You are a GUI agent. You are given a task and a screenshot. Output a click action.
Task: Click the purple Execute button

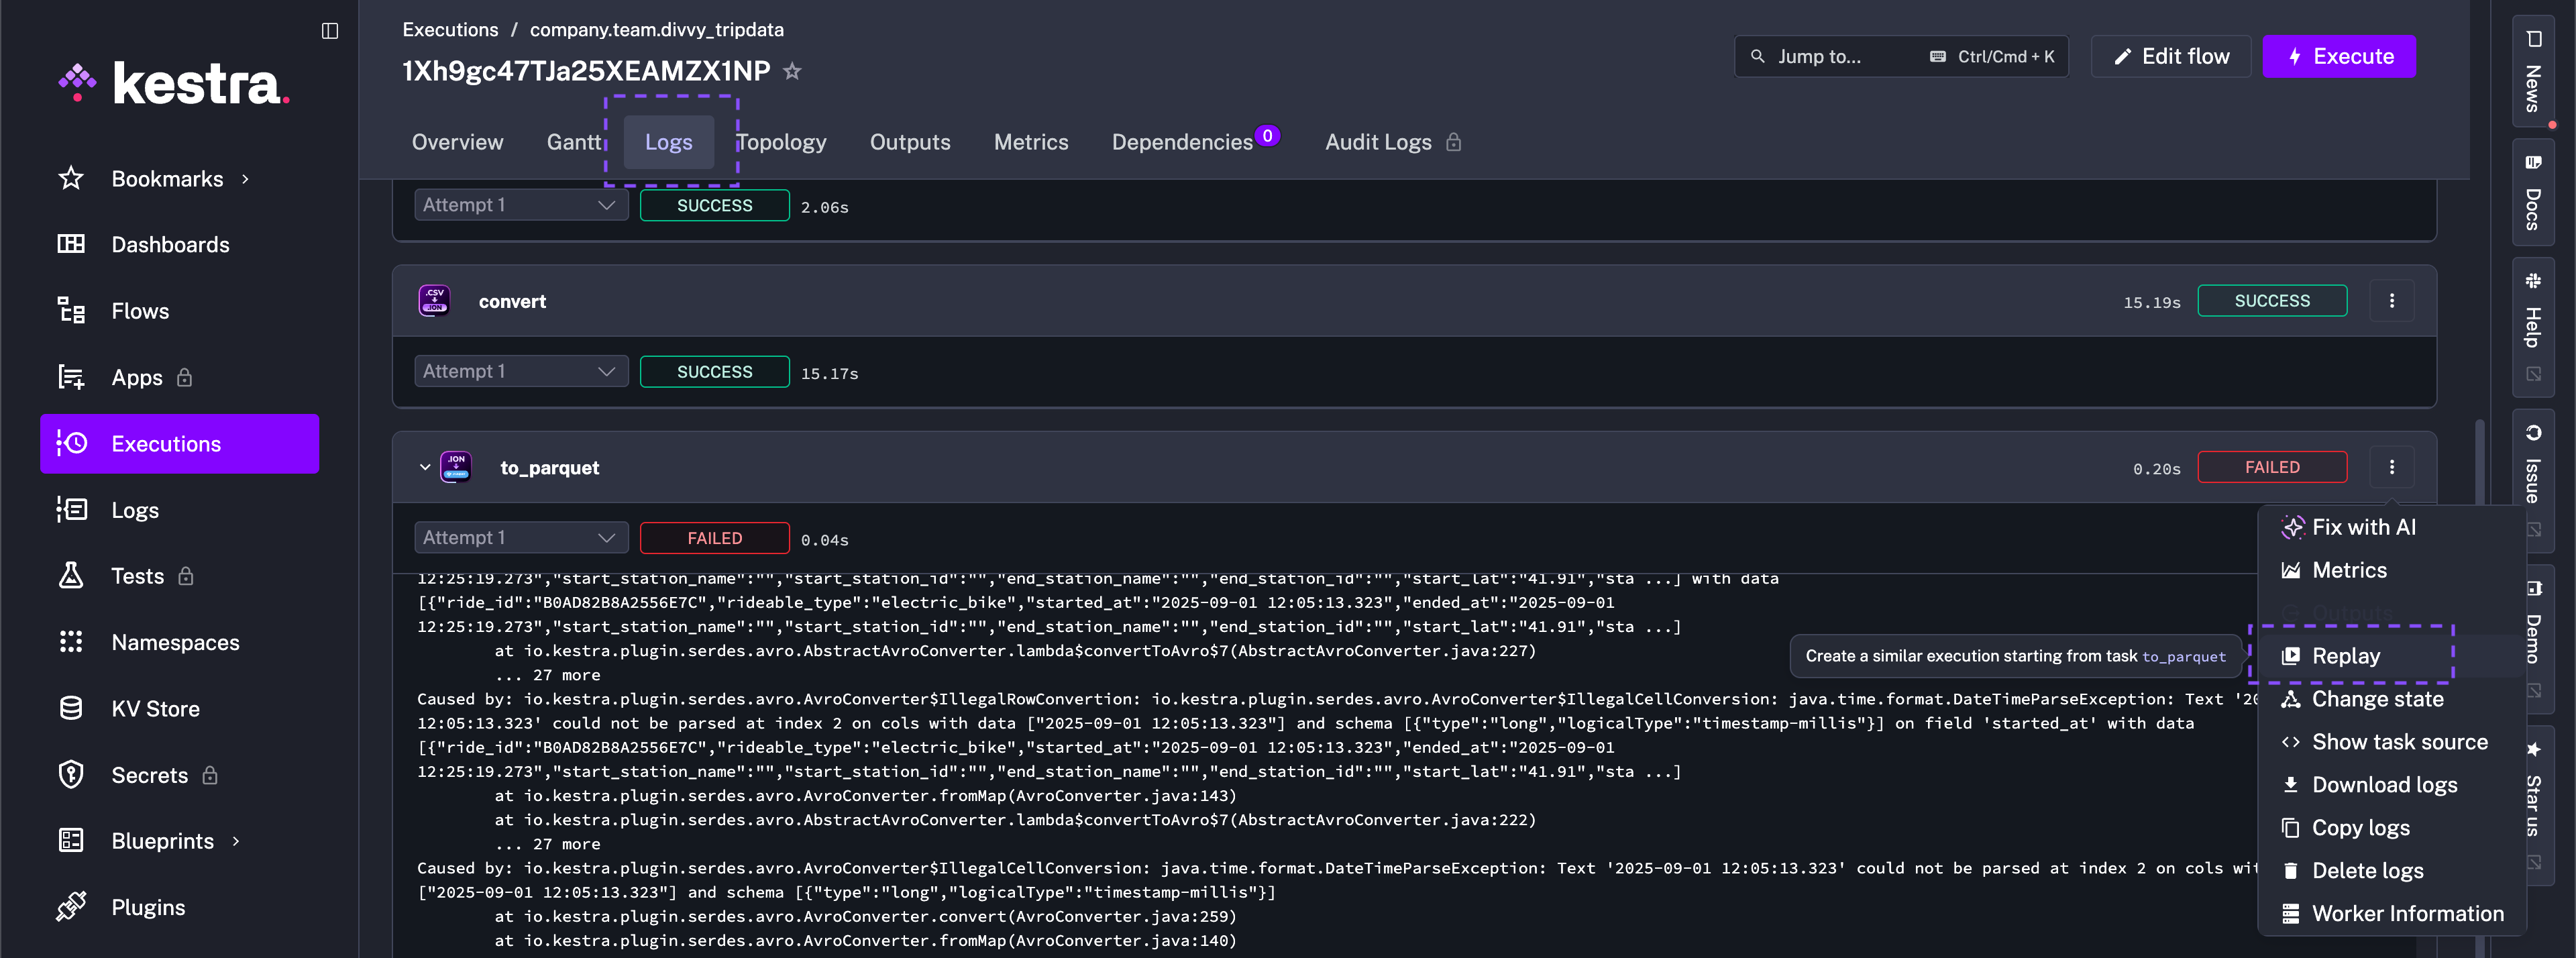(x=2338, y=57)
